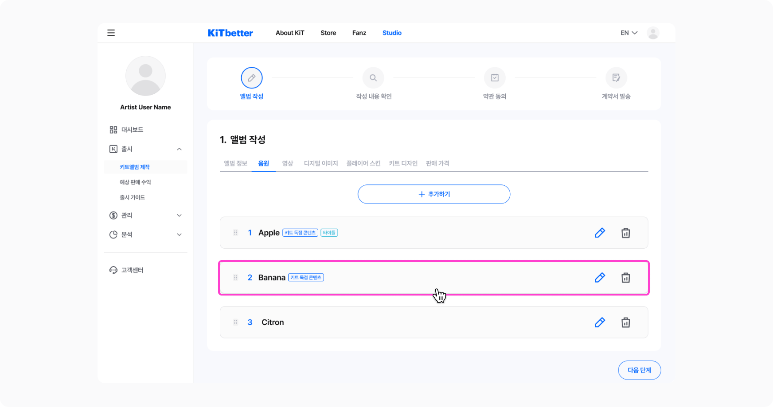This screenshot has width=773, height=407.
Task: Click the edit pencil for Apple track
Action: pos(600,233)
